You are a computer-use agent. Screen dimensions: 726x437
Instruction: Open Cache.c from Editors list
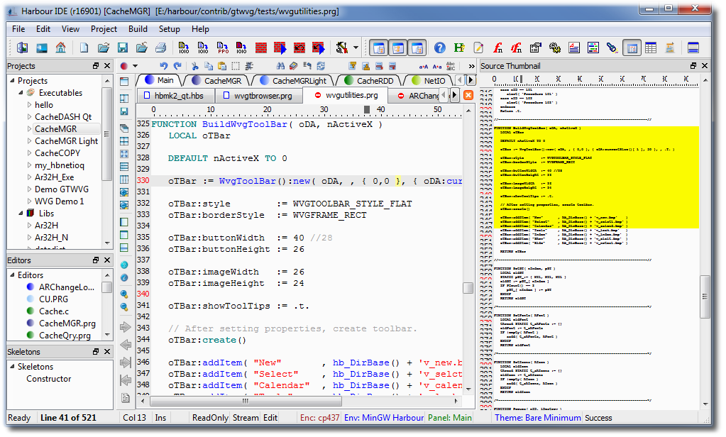53,311
